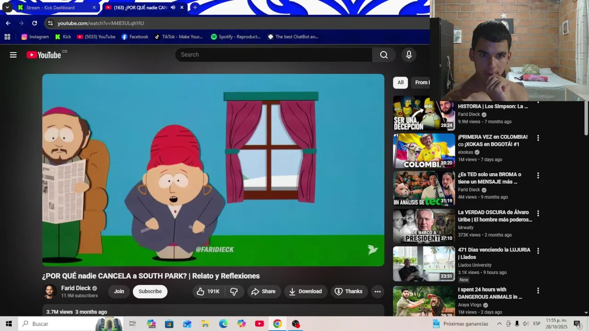Open 471 Dias Llados video thumbnail

point(424,264)
